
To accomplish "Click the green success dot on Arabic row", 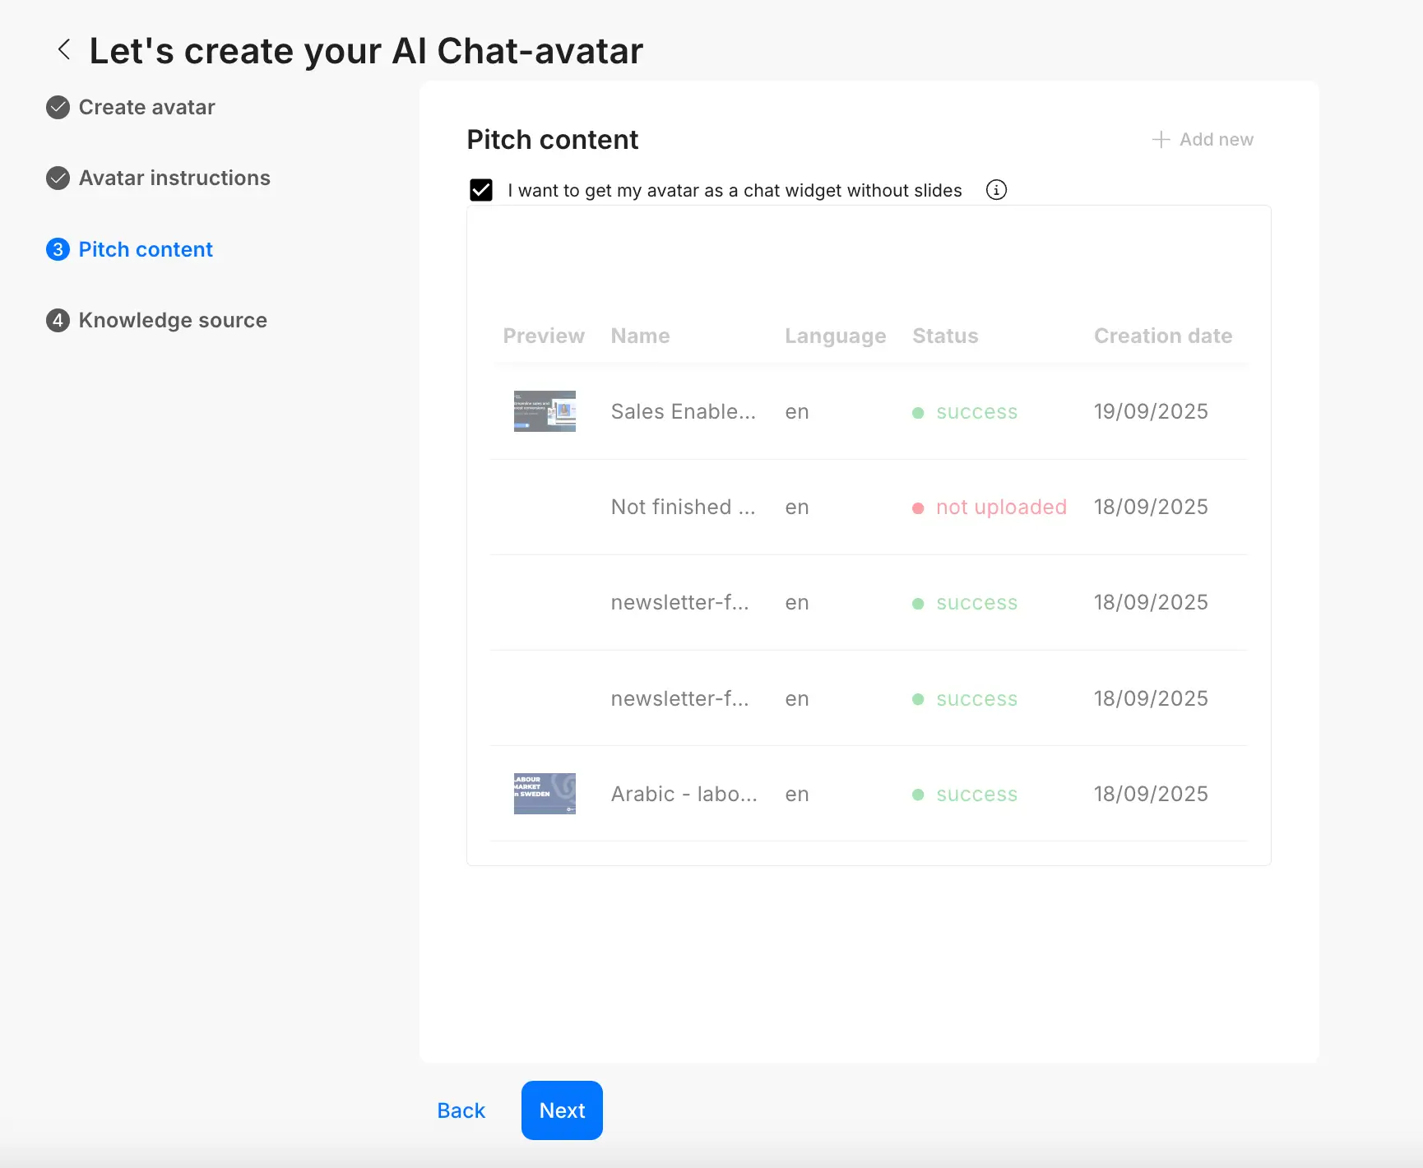I will 919,795.
